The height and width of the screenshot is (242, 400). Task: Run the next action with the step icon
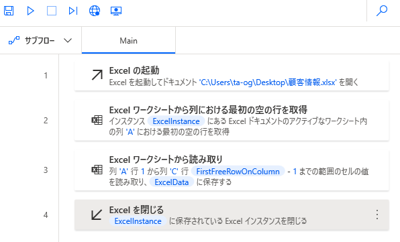tap(73, 11)
